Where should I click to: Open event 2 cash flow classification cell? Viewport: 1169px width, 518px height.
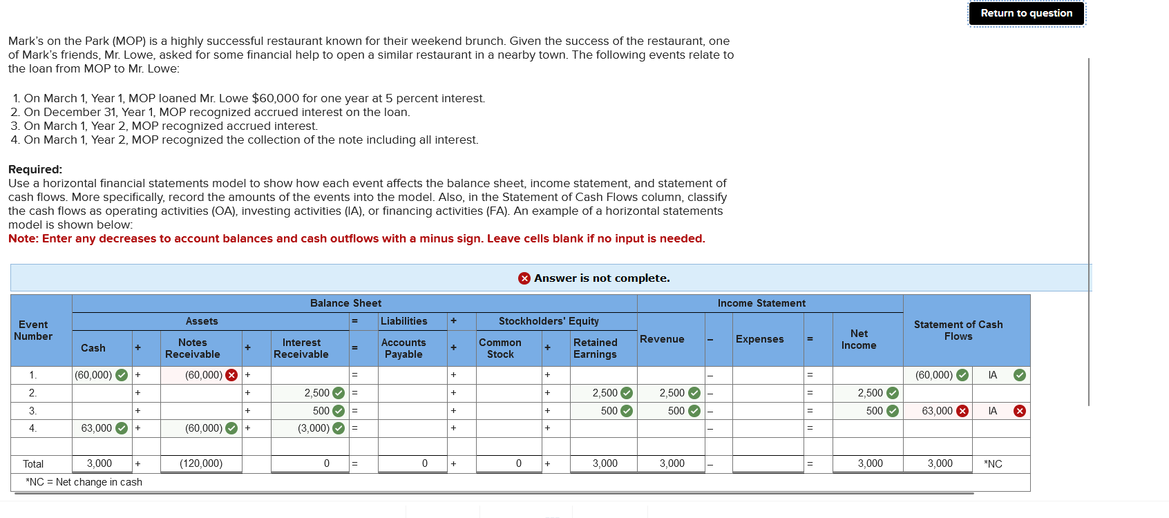[x=1001, y=393]
